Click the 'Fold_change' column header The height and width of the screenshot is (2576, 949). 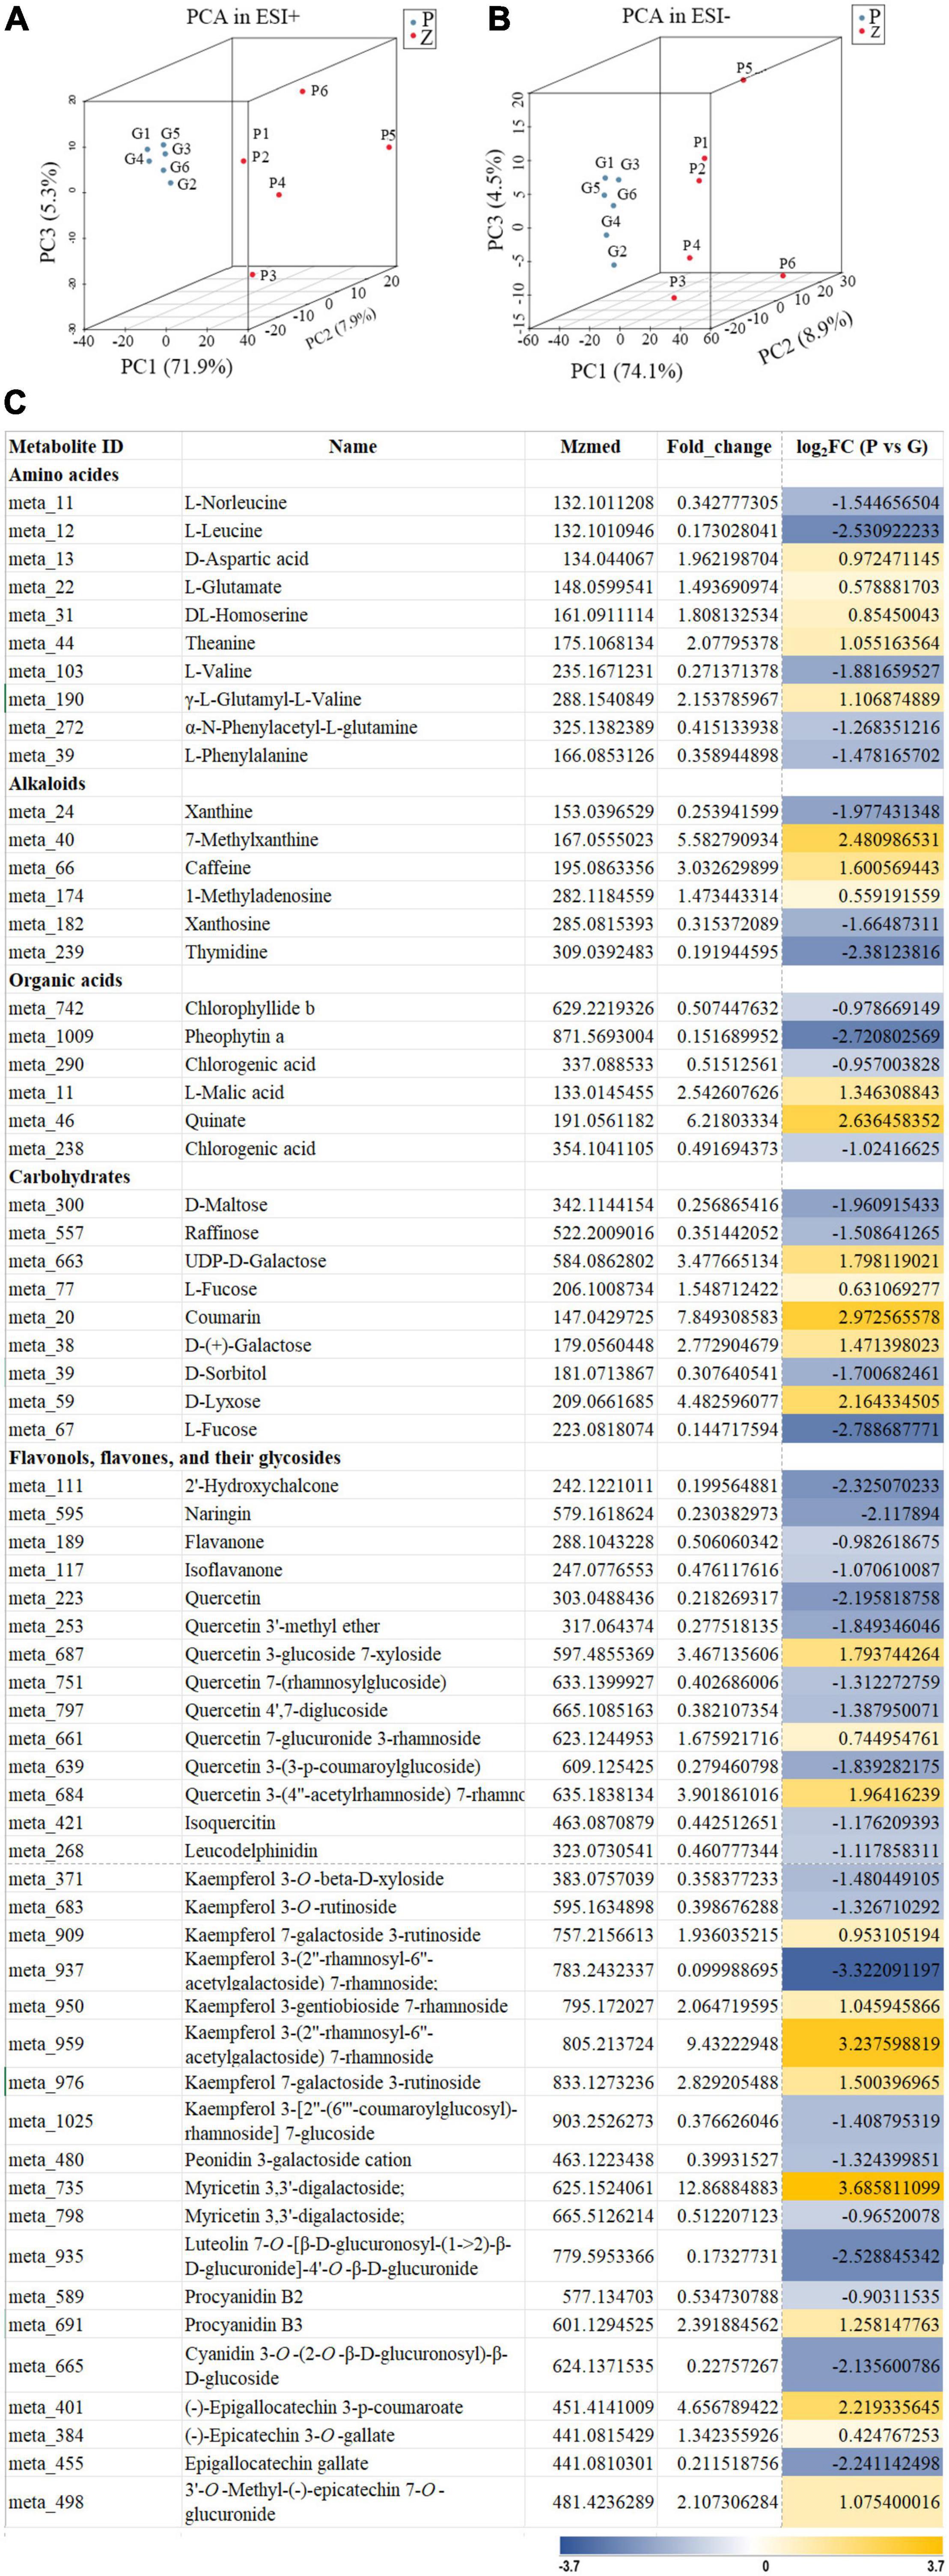[x=718, y=447]
